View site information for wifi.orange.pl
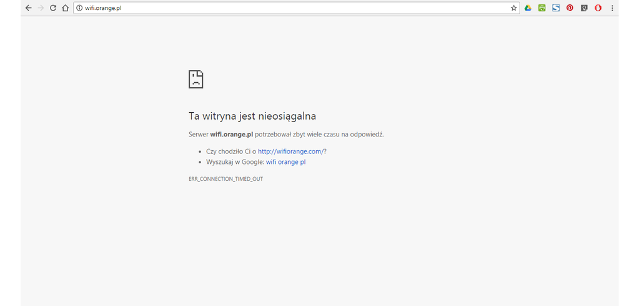 (x=79, y=8)
